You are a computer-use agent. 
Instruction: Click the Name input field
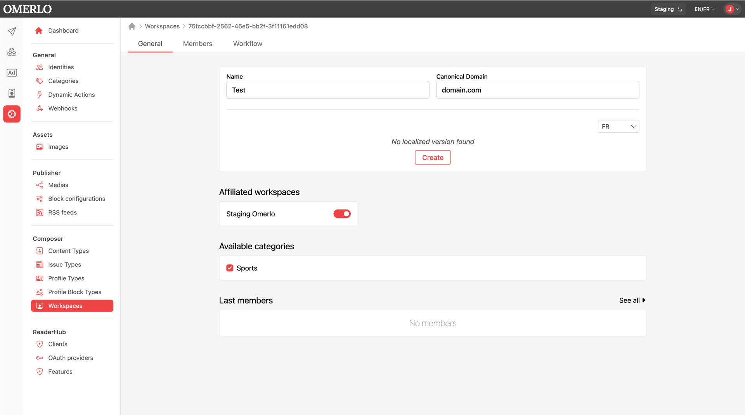point(327,90)
